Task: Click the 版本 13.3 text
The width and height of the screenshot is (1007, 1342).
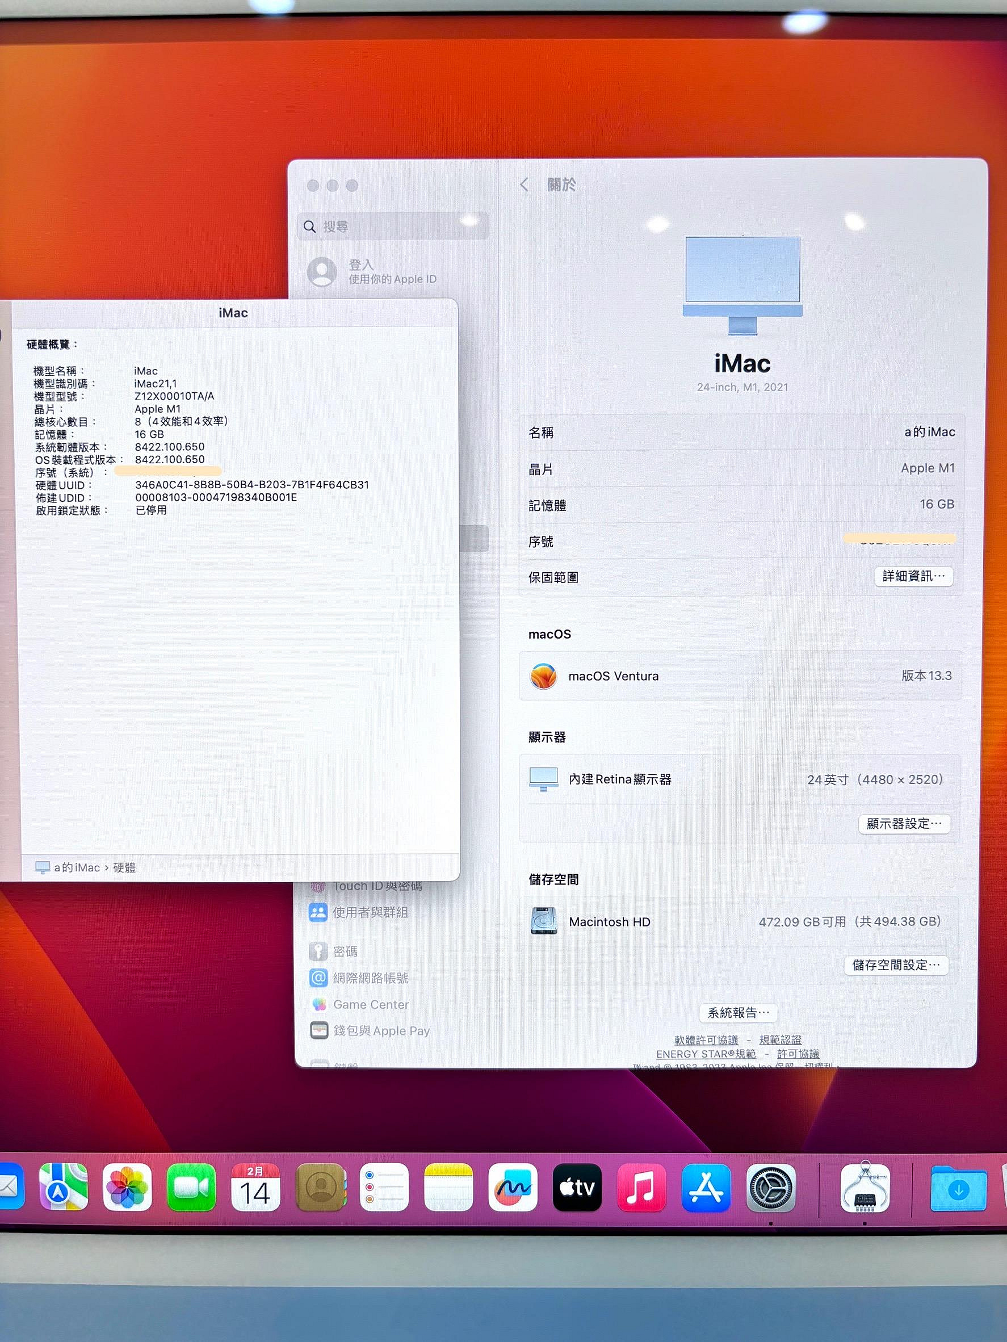Action: [926, 675]
